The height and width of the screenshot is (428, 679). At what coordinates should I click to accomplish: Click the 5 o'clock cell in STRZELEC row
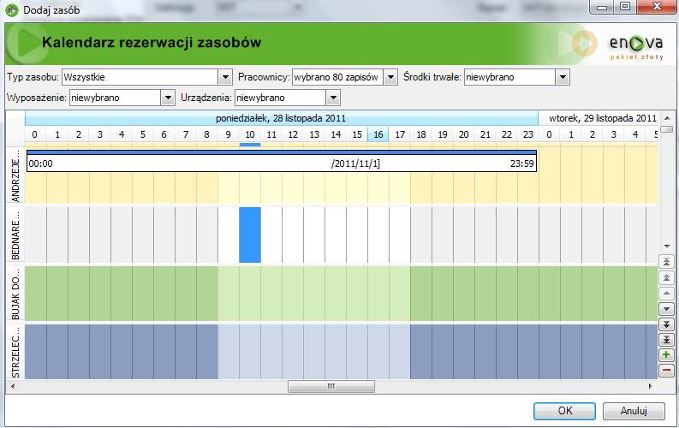point(143,352)
